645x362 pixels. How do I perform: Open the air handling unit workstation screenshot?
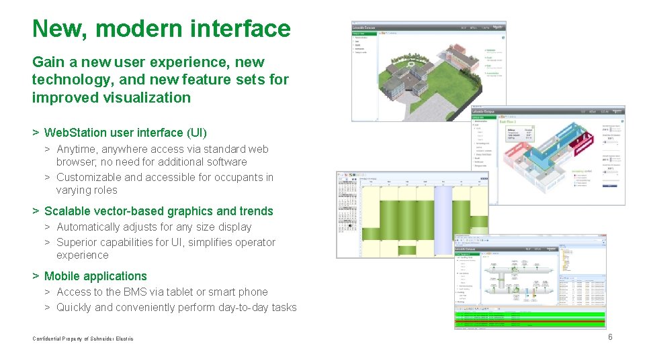tap(530, 282)
